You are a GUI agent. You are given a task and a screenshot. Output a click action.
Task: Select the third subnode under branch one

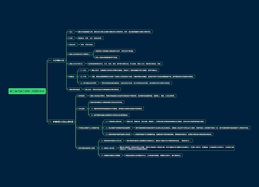tap(72, 45)
